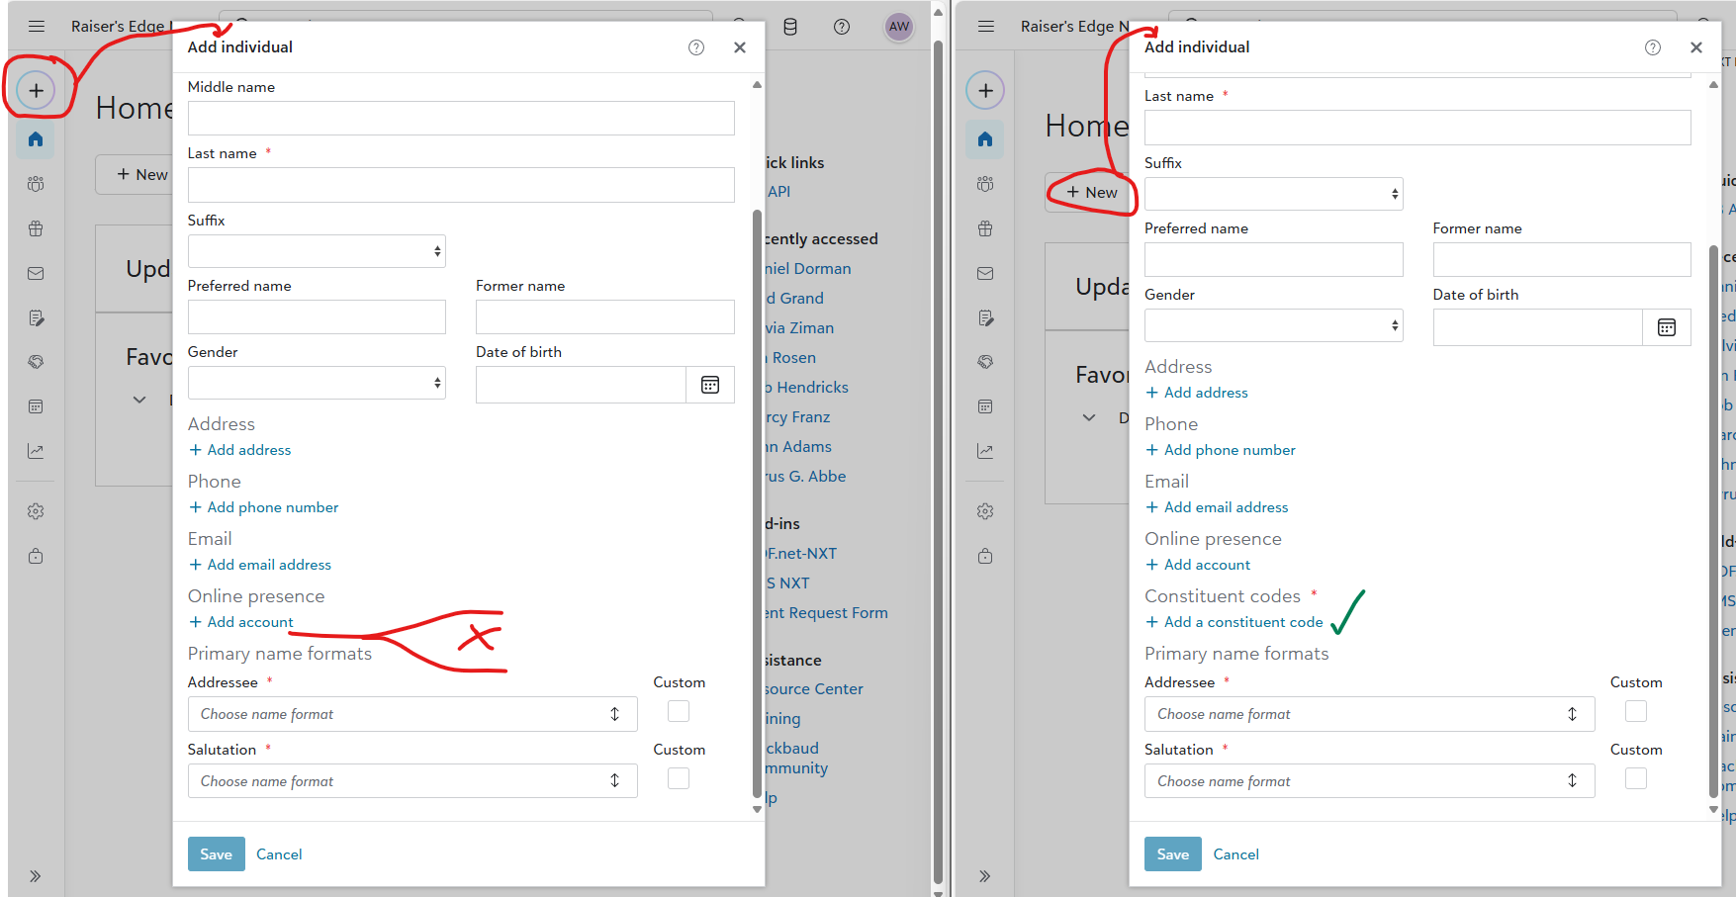This screenshot has width=1736, height=897.
Task: Click Preferred name field in right dialog
Action: [x=1274, y=260]
